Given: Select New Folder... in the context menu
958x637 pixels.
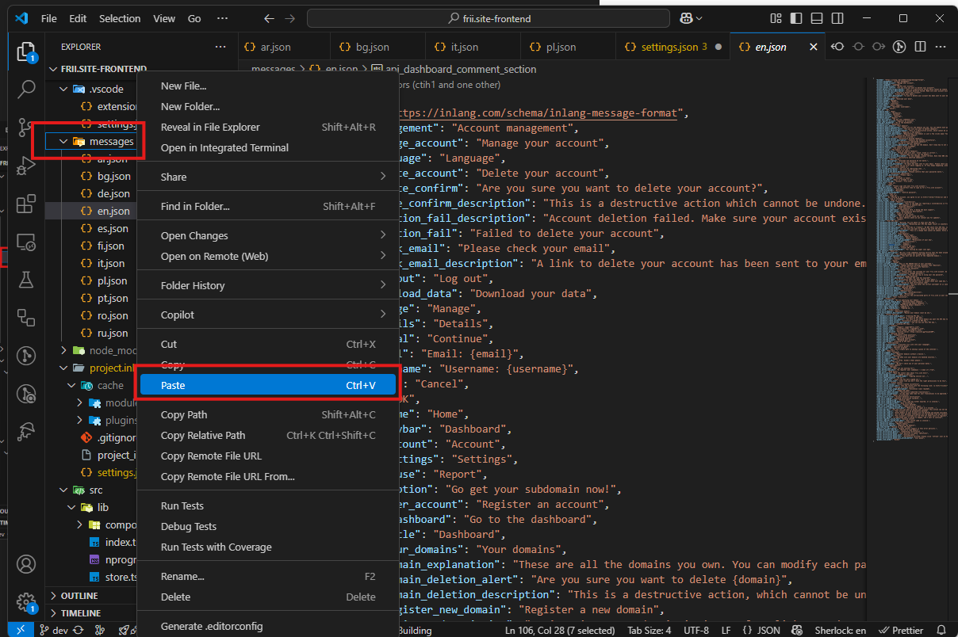Looking at the screenshot, I should [x=267, y=106].
